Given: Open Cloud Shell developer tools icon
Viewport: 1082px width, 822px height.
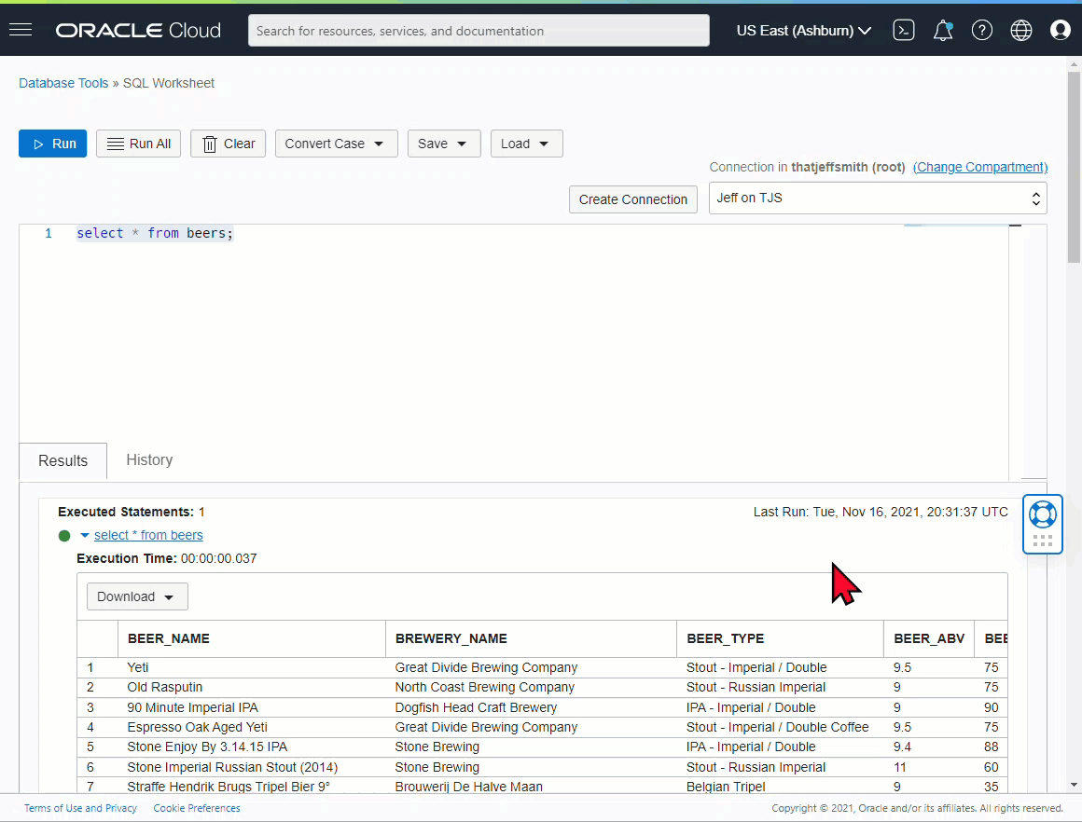Looking at the screenshot, I should (x=903, y=31).
